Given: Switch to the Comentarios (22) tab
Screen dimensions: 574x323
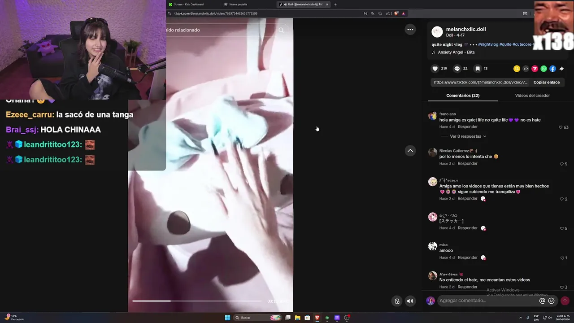Looking at the screenshot, I should pyautogui.click(x=463, y=96).
